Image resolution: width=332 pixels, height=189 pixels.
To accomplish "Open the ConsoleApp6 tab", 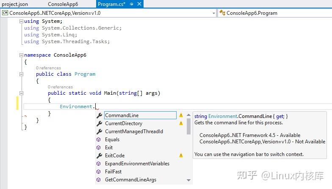I will tap(63, 4).
